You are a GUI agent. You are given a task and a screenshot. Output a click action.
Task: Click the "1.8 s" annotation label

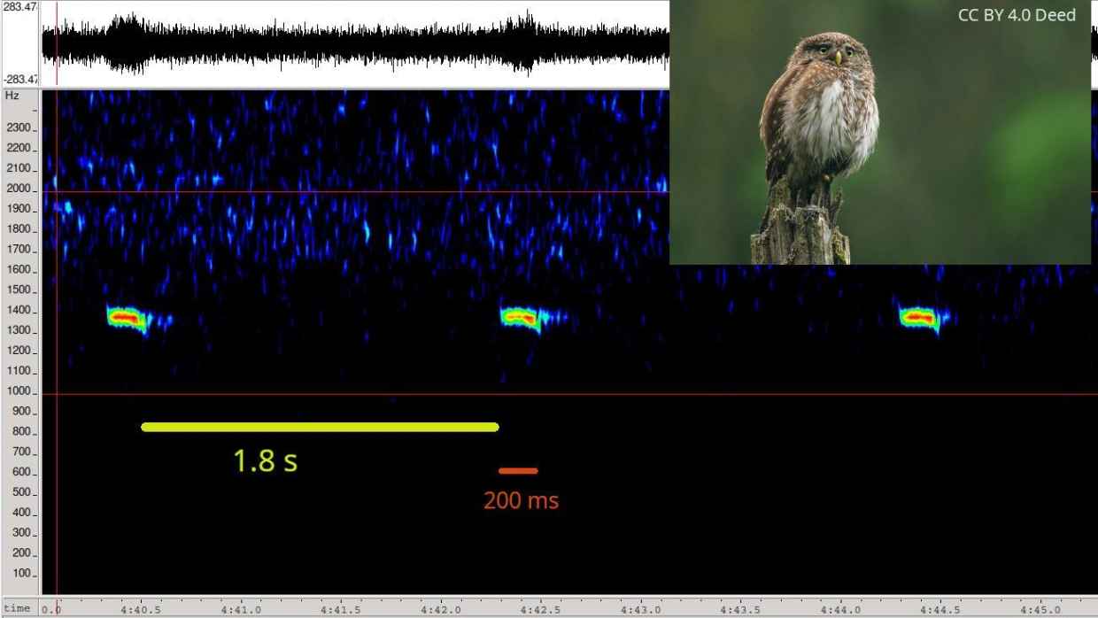[265, 461]
